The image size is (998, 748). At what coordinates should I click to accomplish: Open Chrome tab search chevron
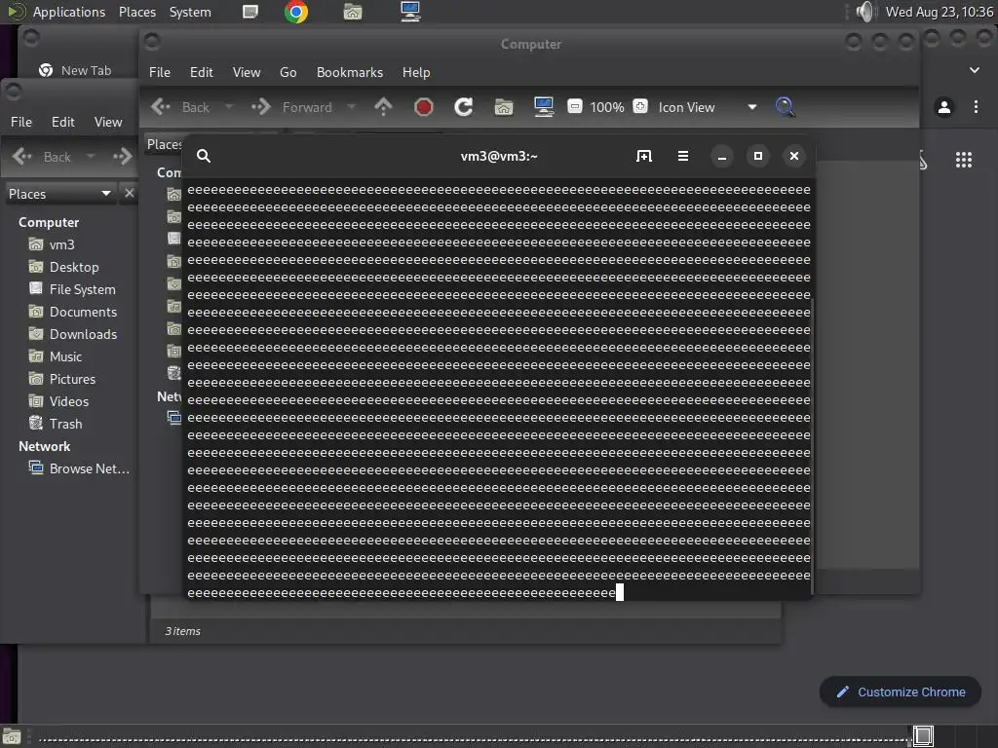tap(975, 70)
